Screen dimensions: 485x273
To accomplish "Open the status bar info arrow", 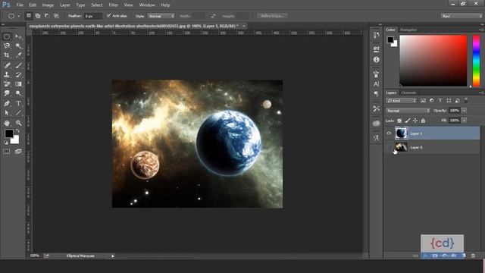I will pyautogui.click(x=113, y=256).
